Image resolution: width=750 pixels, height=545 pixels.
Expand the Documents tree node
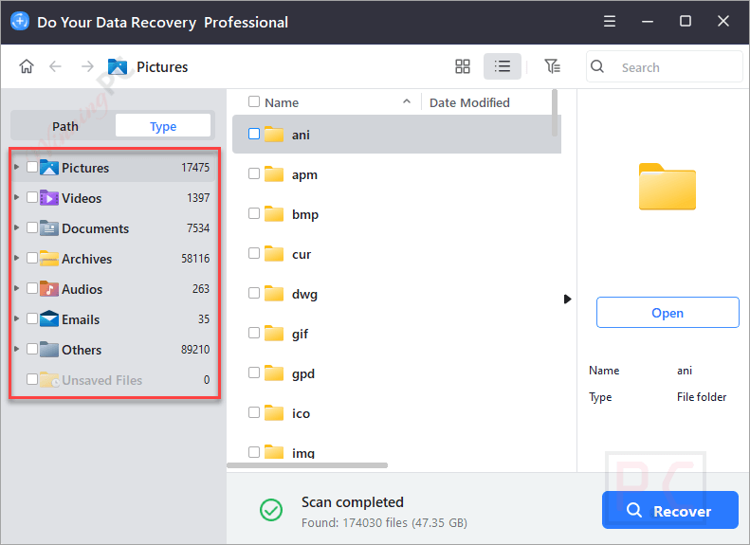[17, 227]
